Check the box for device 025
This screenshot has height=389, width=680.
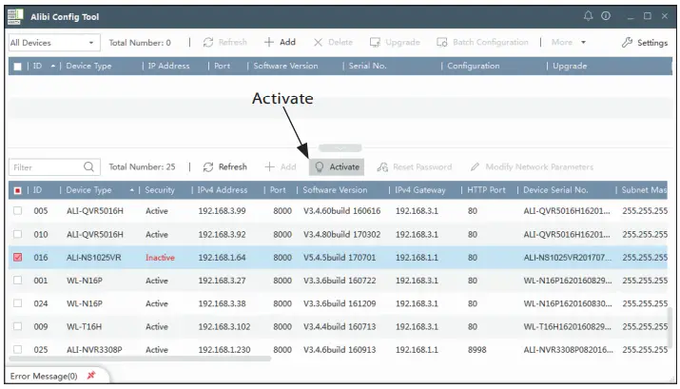[17, 349]
